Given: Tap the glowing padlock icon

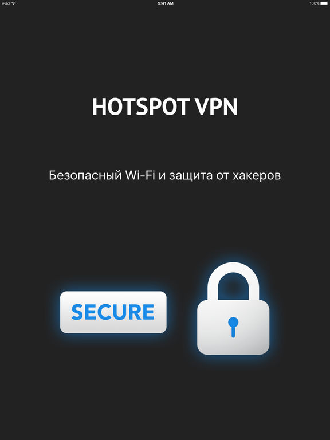Looking at the screenshot, I should tap(233, 308).
